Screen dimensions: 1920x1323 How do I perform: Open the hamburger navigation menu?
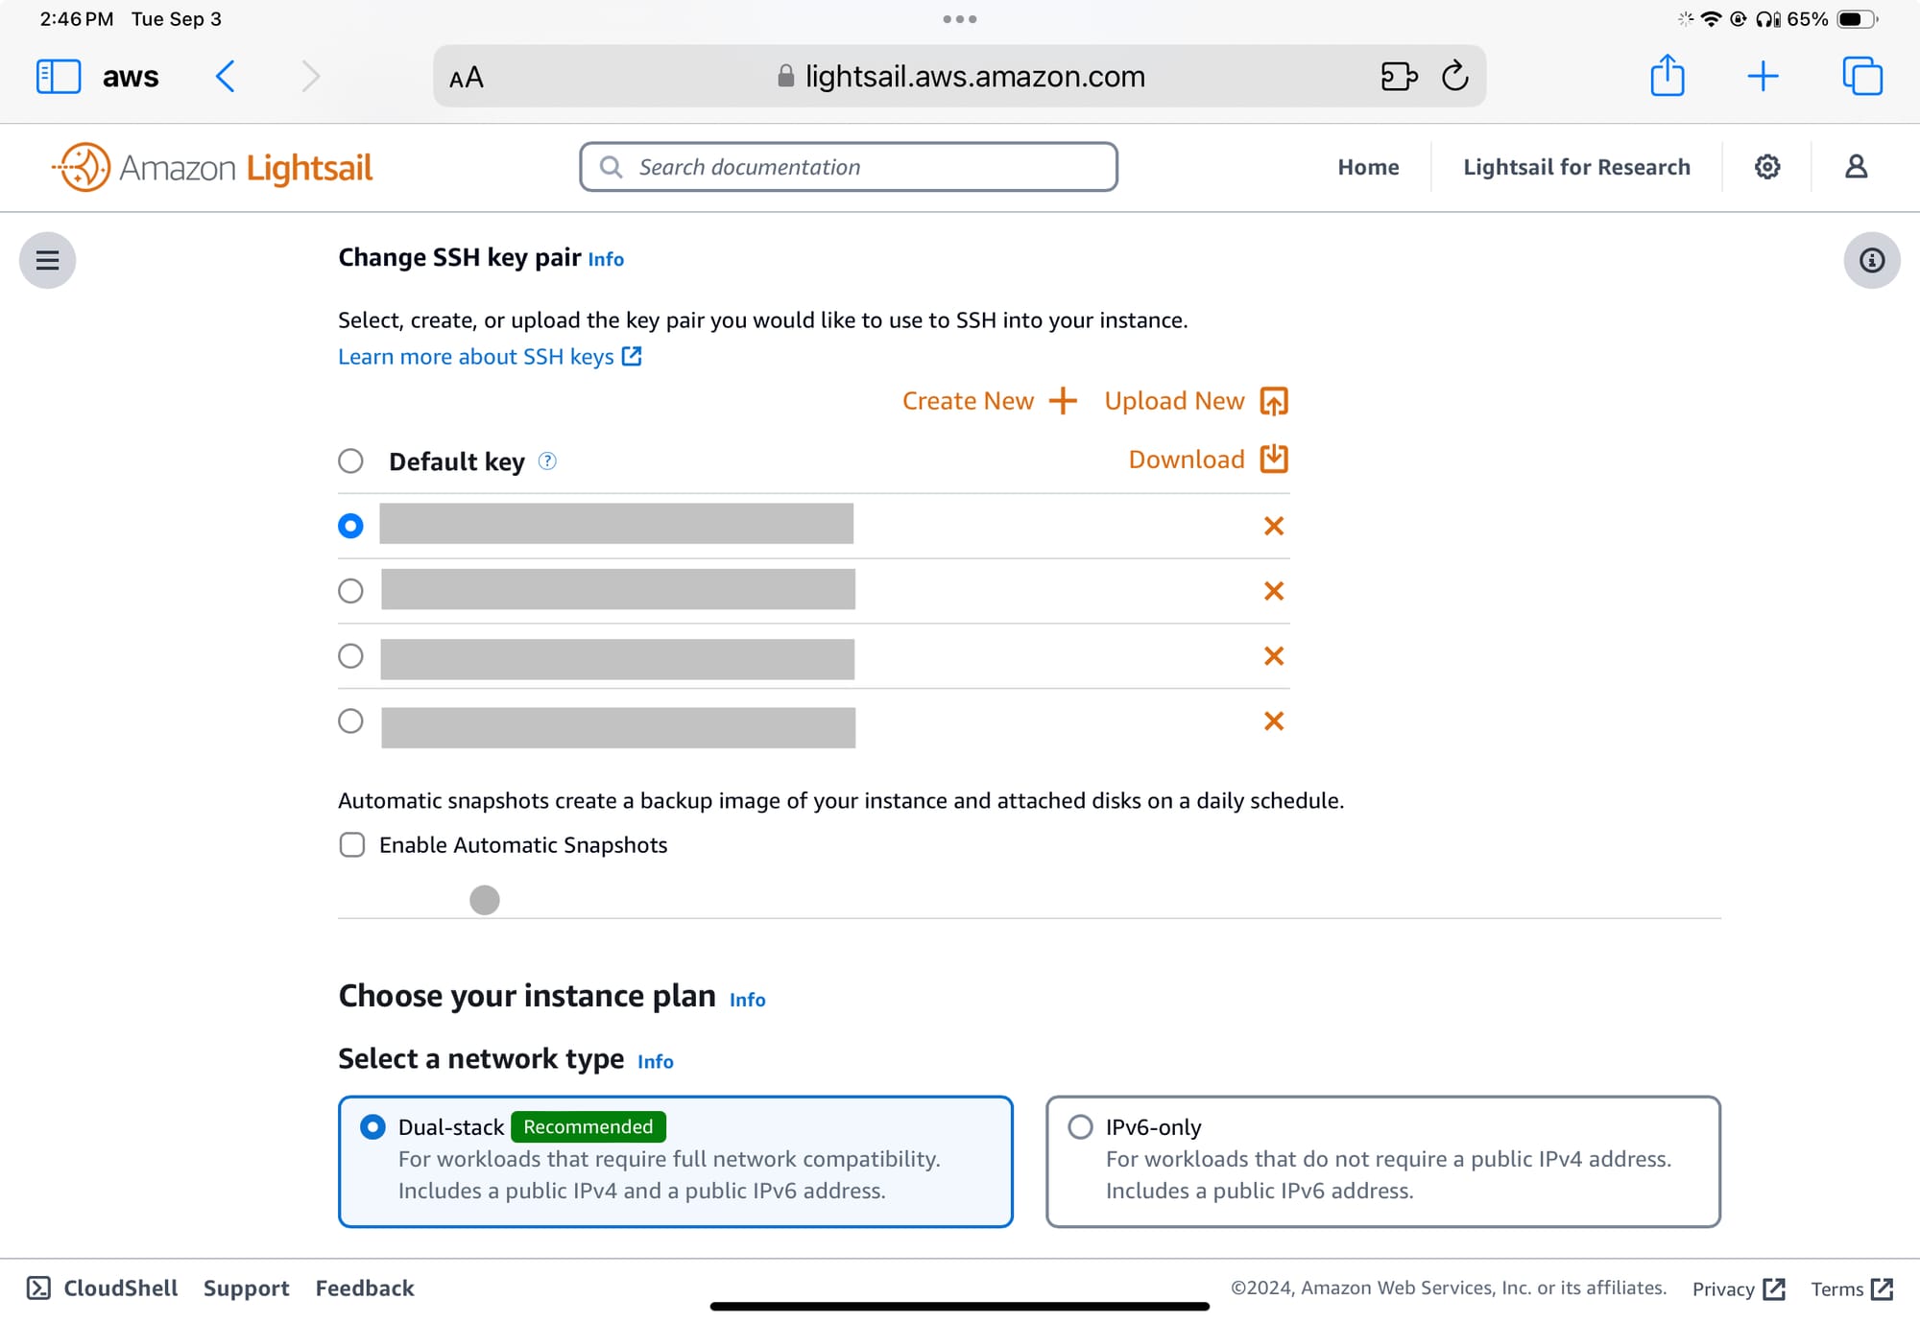pos(48,260)
